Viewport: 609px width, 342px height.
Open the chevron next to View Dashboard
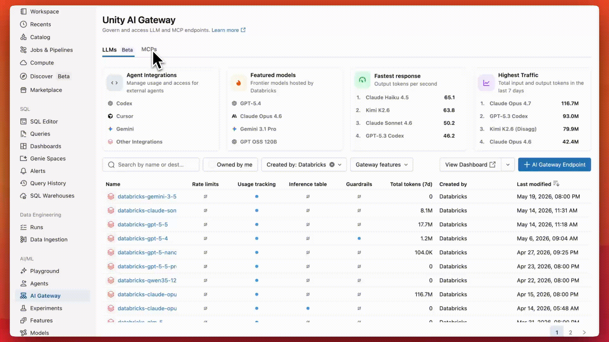[508, 165]
